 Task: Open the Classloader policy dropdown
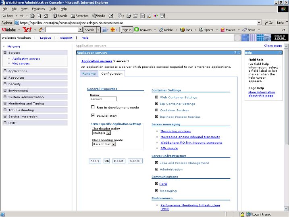pos(101,133)
